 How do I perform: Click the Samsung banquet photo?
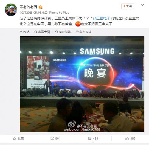click(x=82, y=84)
